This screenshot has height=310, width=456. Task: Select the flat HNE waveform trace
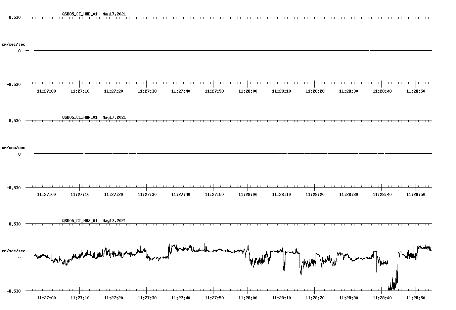pyautogui.click(x=201, y=50)
